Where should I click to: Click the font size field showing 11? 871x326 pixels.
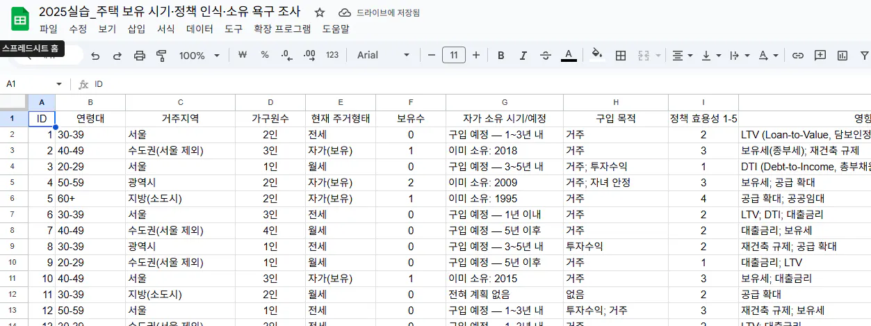(454, 55)
